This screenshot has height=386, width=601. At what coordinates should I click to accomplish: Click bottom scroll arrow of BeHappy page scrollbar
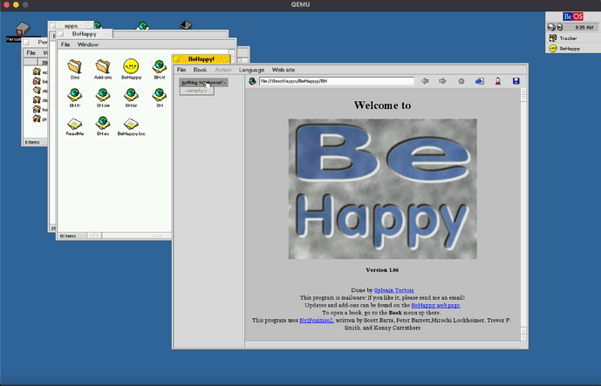pyautogui.click(x=523, y=337)
